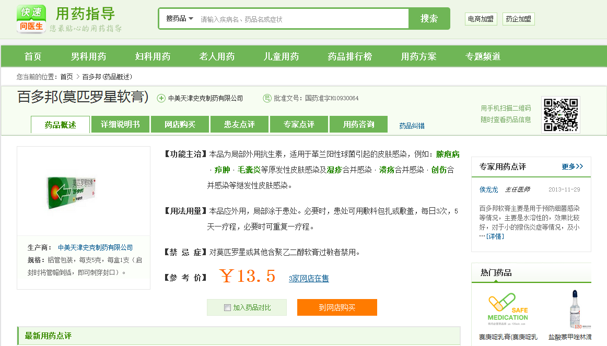Open 用药方案 navigation item
The width and height of the screenshot is (607, 346).
click(418, 56)
